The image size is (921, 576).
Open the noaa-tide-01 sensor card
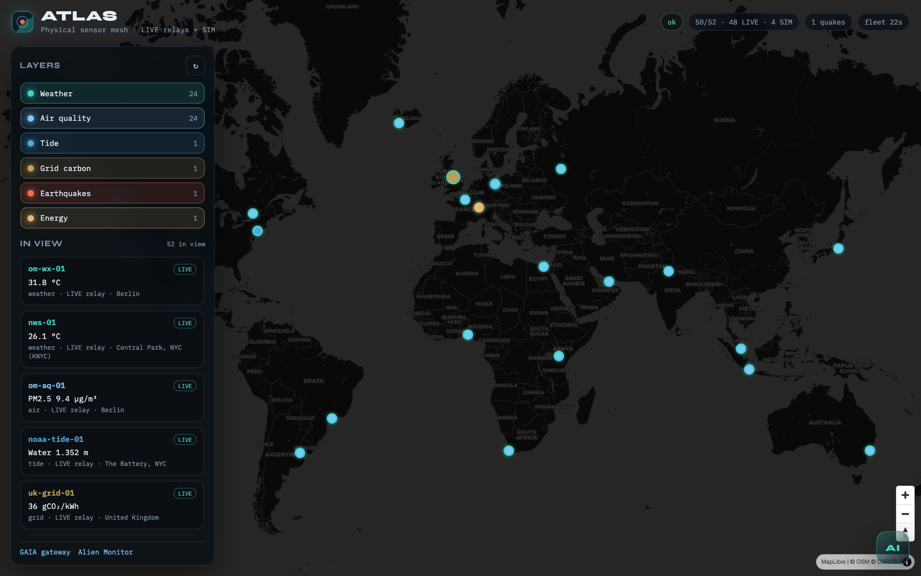pos(112,451)
